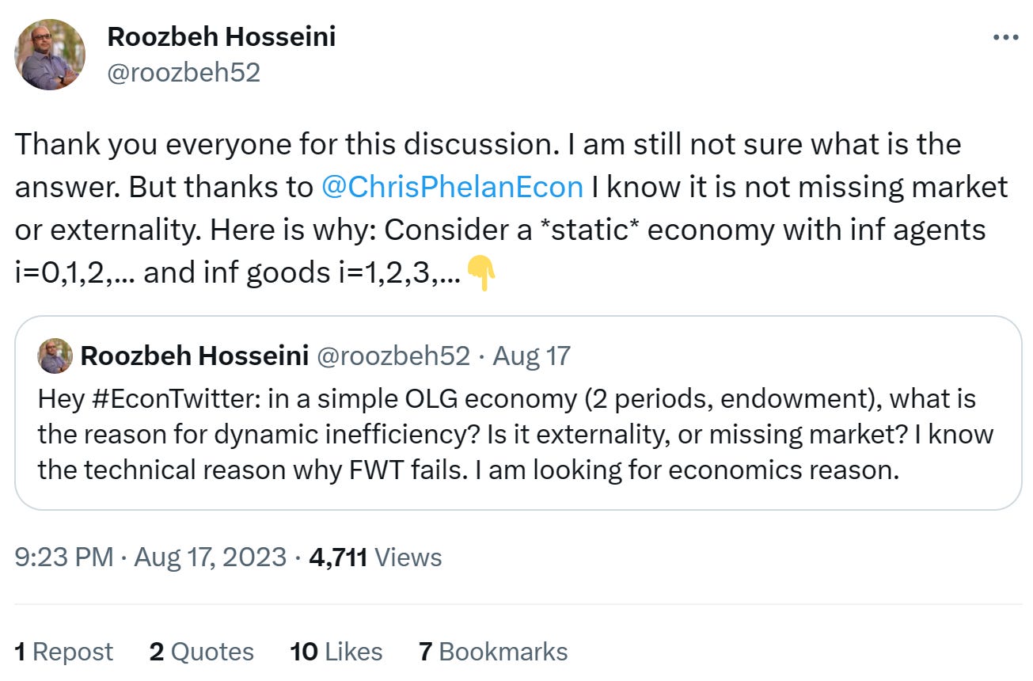This screenshot has width=1033, height=681.
Task: Click the 4,711 Views count
Action: tap(376, 557)
